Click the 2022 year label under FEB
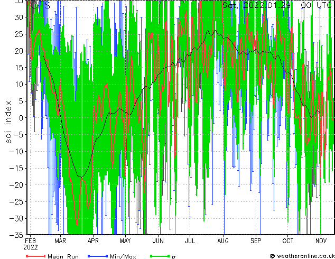This screenshot has height=259, width=335. (x=30, y=247)
